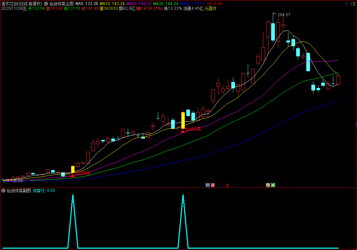Click the MA10: 143.24 label
The image size is (357, 250).
tap(112, 4)
